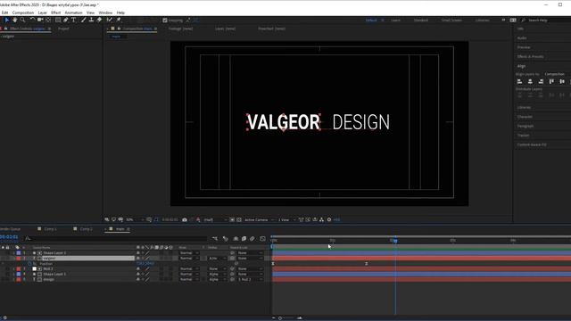Select the Rectangle shape tool

[58, 20]
